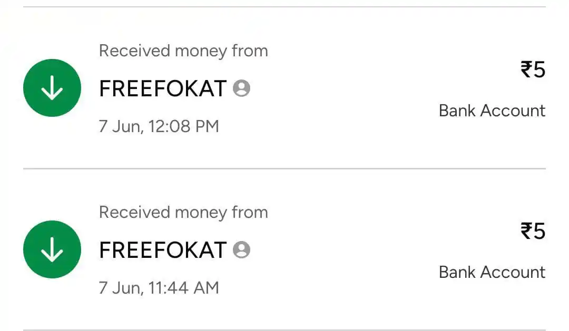Select the timestamp 7 Jun, 11:44 AM
The image size is (569, 331).
pyautogui.click(x=159, y=288)
